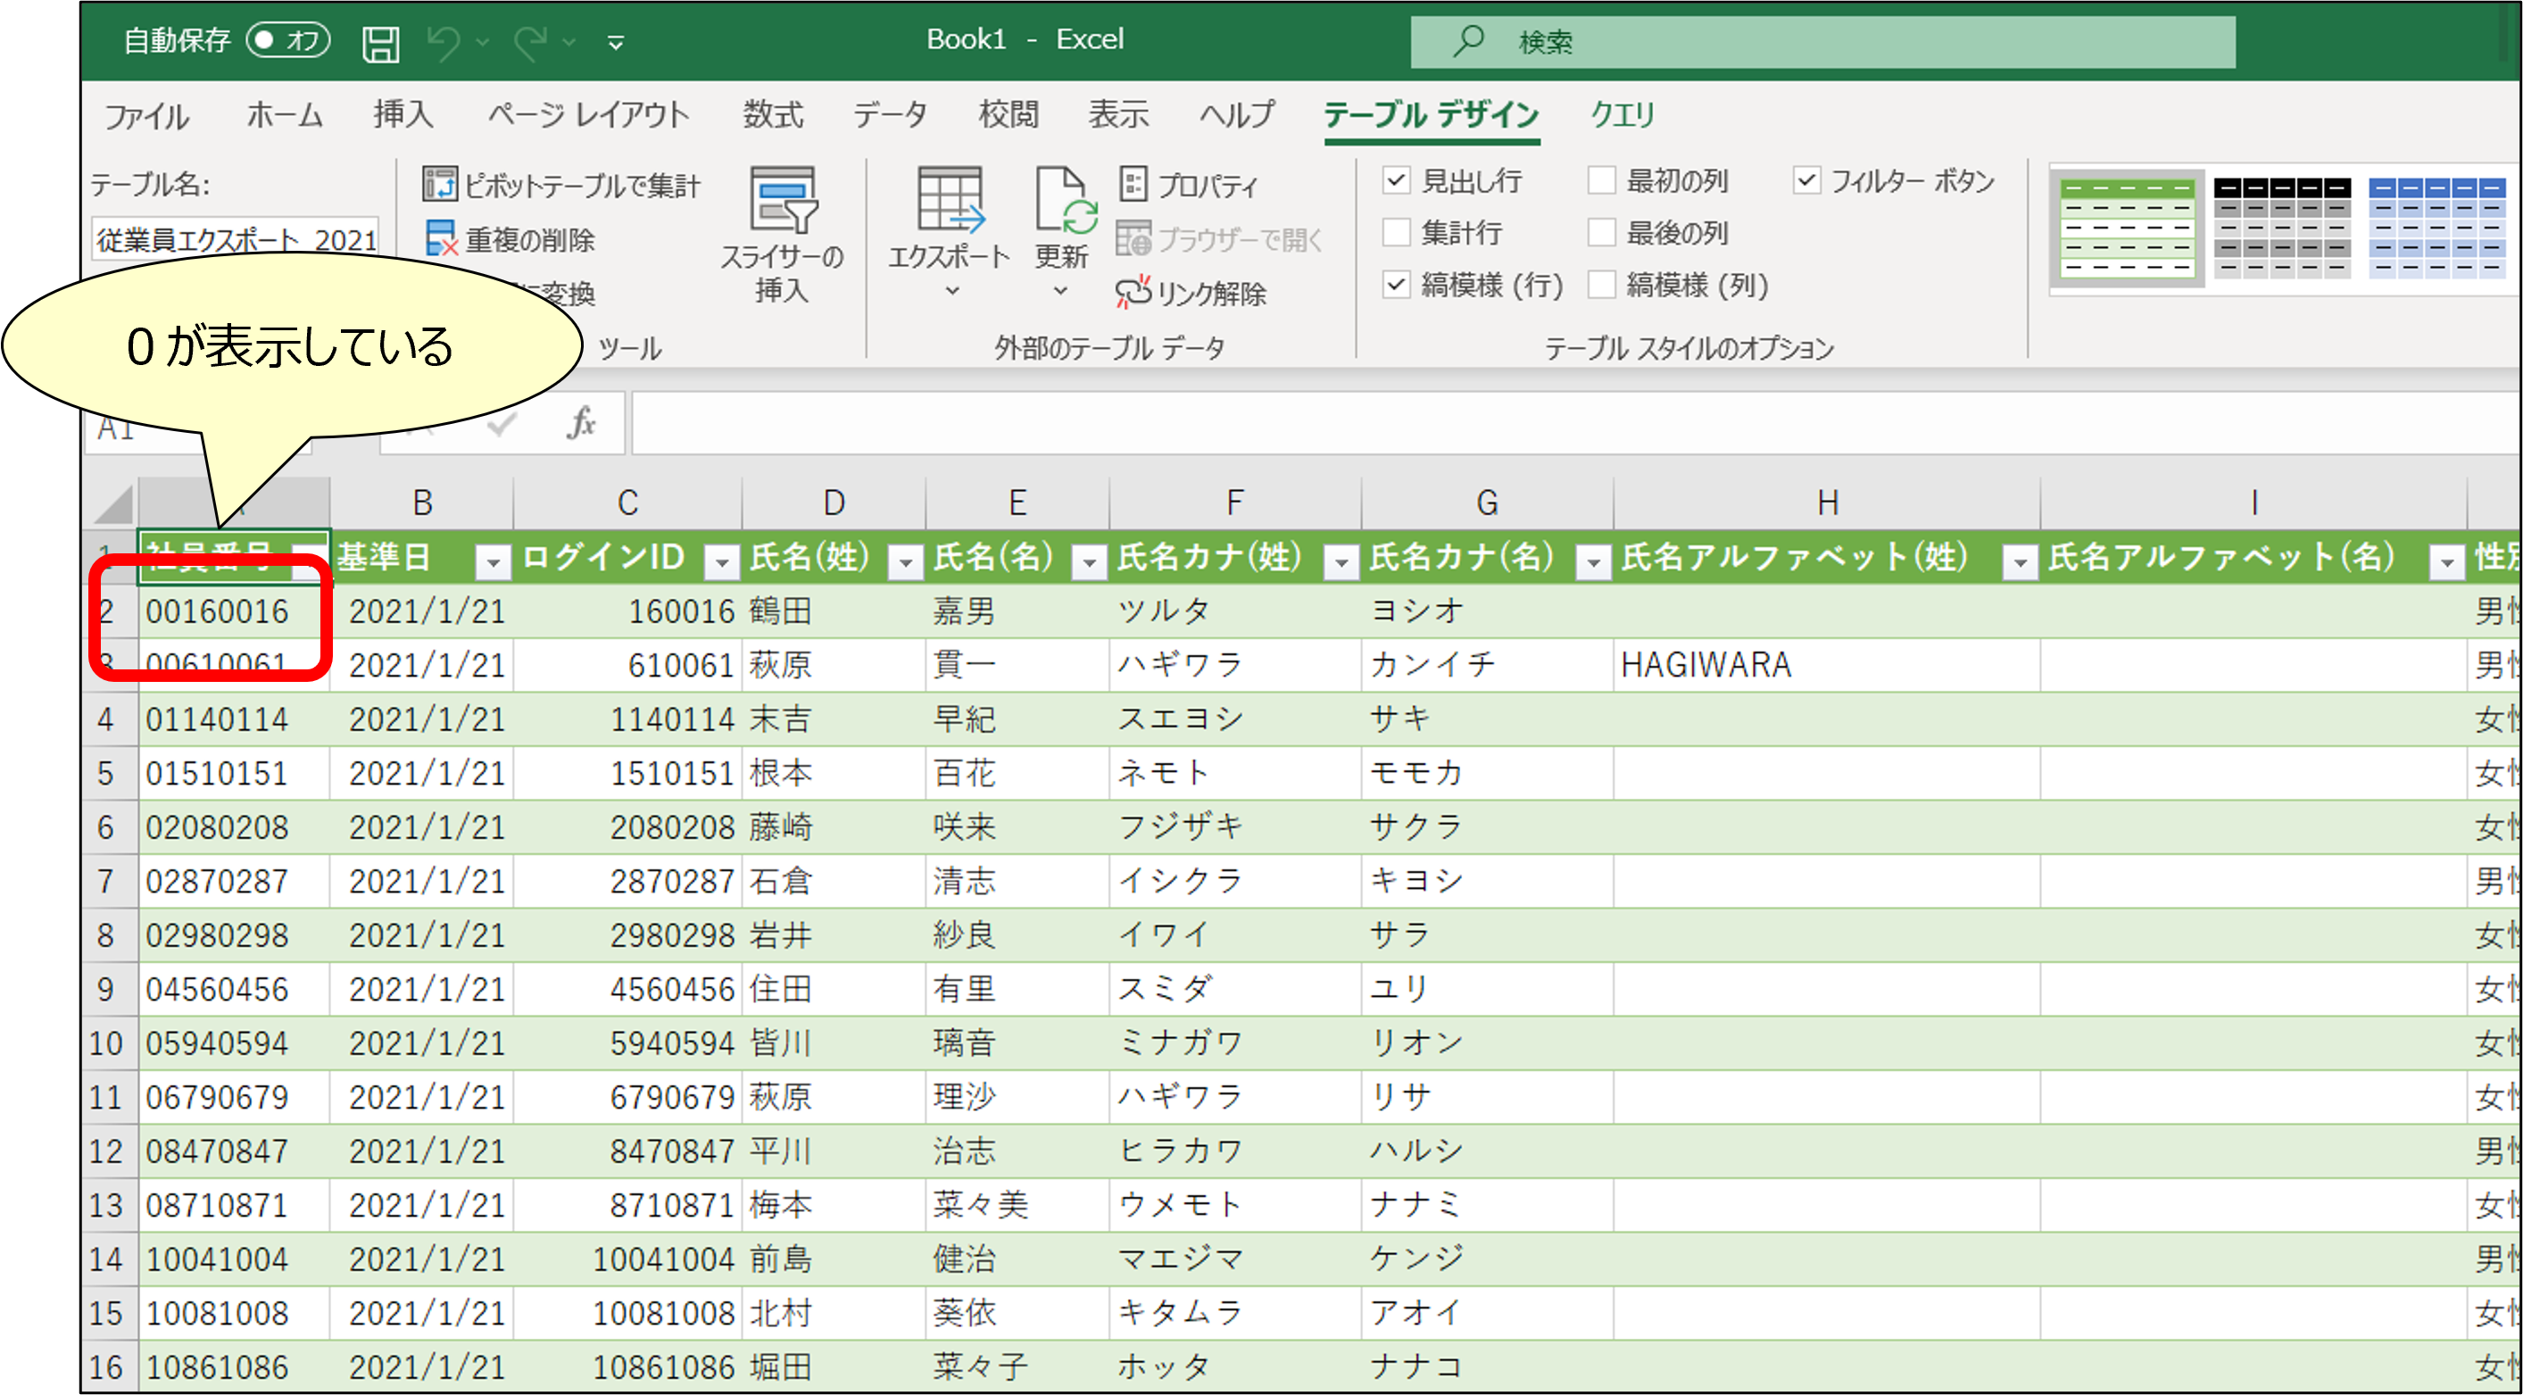Toggle the フィルター ボタン checkbox
Image resolution: width=2523 pixels, height=1395 pixels.
tap(1807, 180)
